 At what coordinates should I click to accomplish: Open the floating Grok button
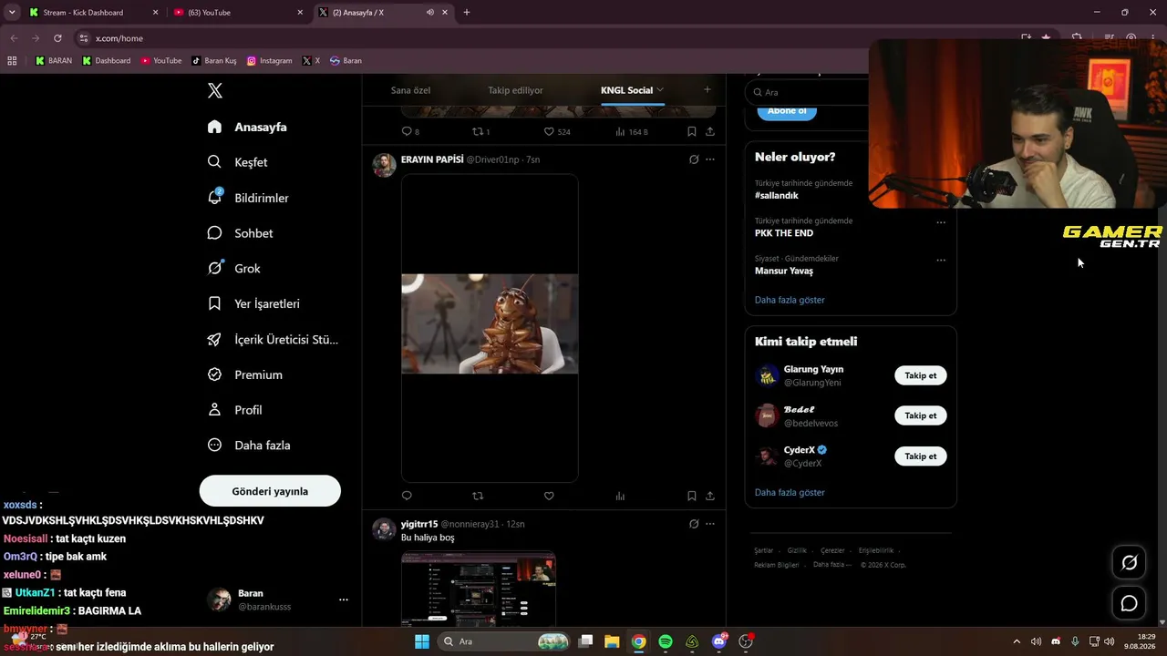(x=1129, y=562)
